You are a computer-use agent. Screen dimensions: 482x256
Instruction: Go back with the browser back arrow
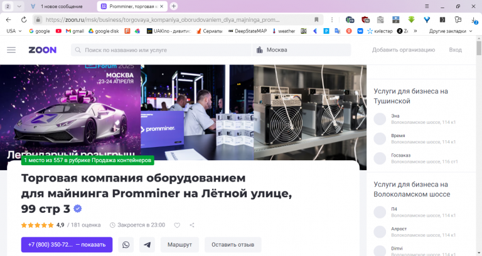coord(8,19)
